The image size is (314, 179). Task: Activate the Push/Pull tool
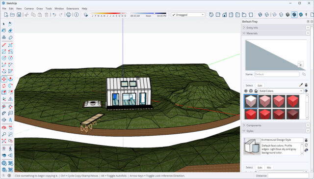[x=10, y=79]
